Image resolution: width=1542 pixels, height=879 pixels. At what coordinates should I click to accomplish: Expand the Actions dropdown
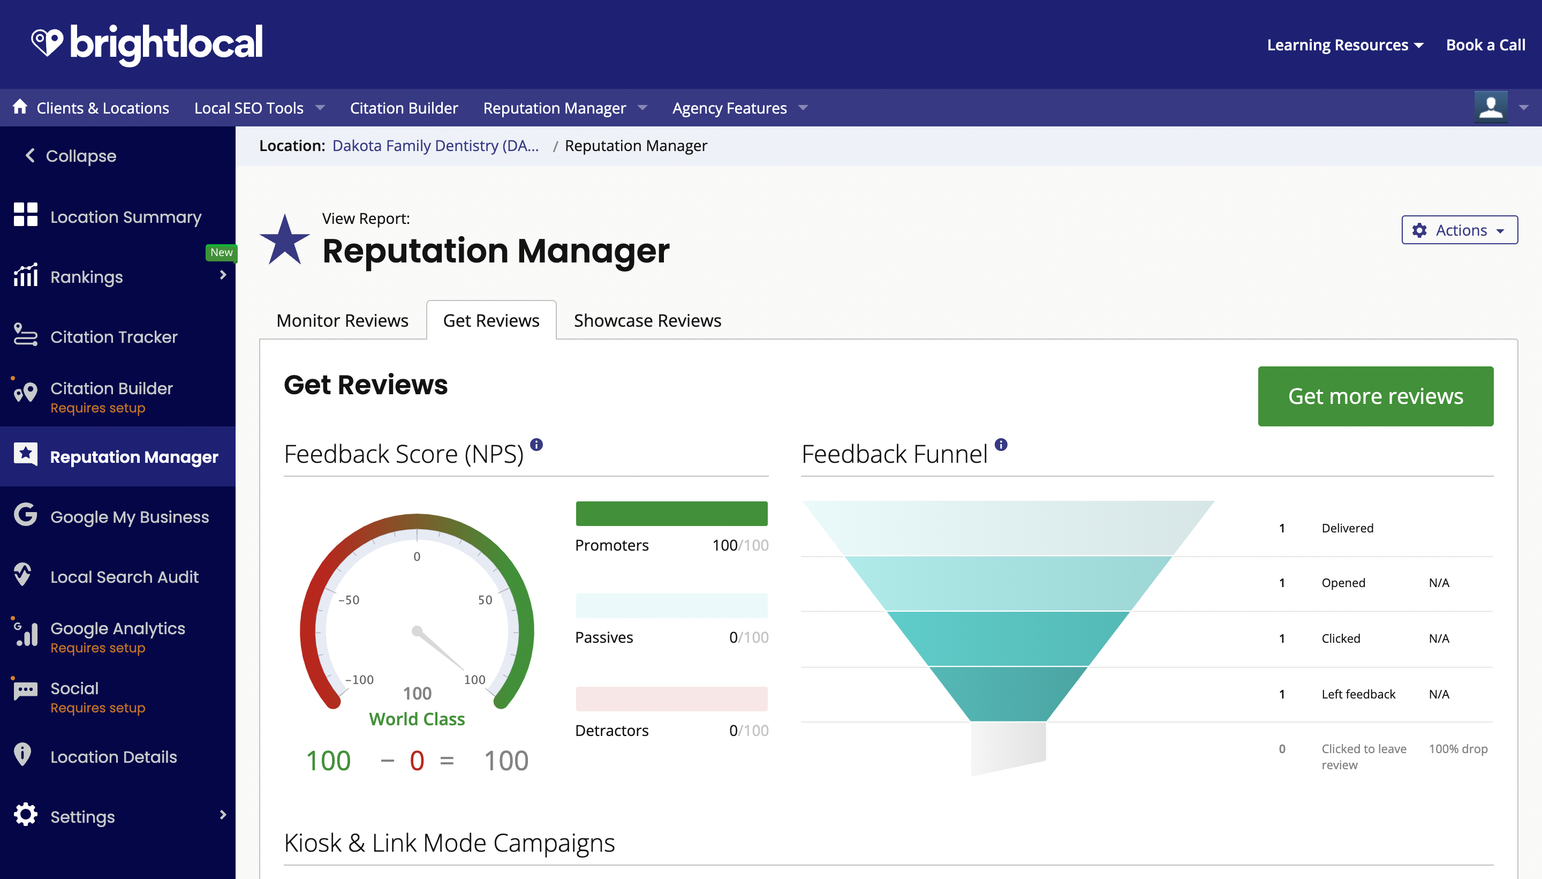point(1460,230)
